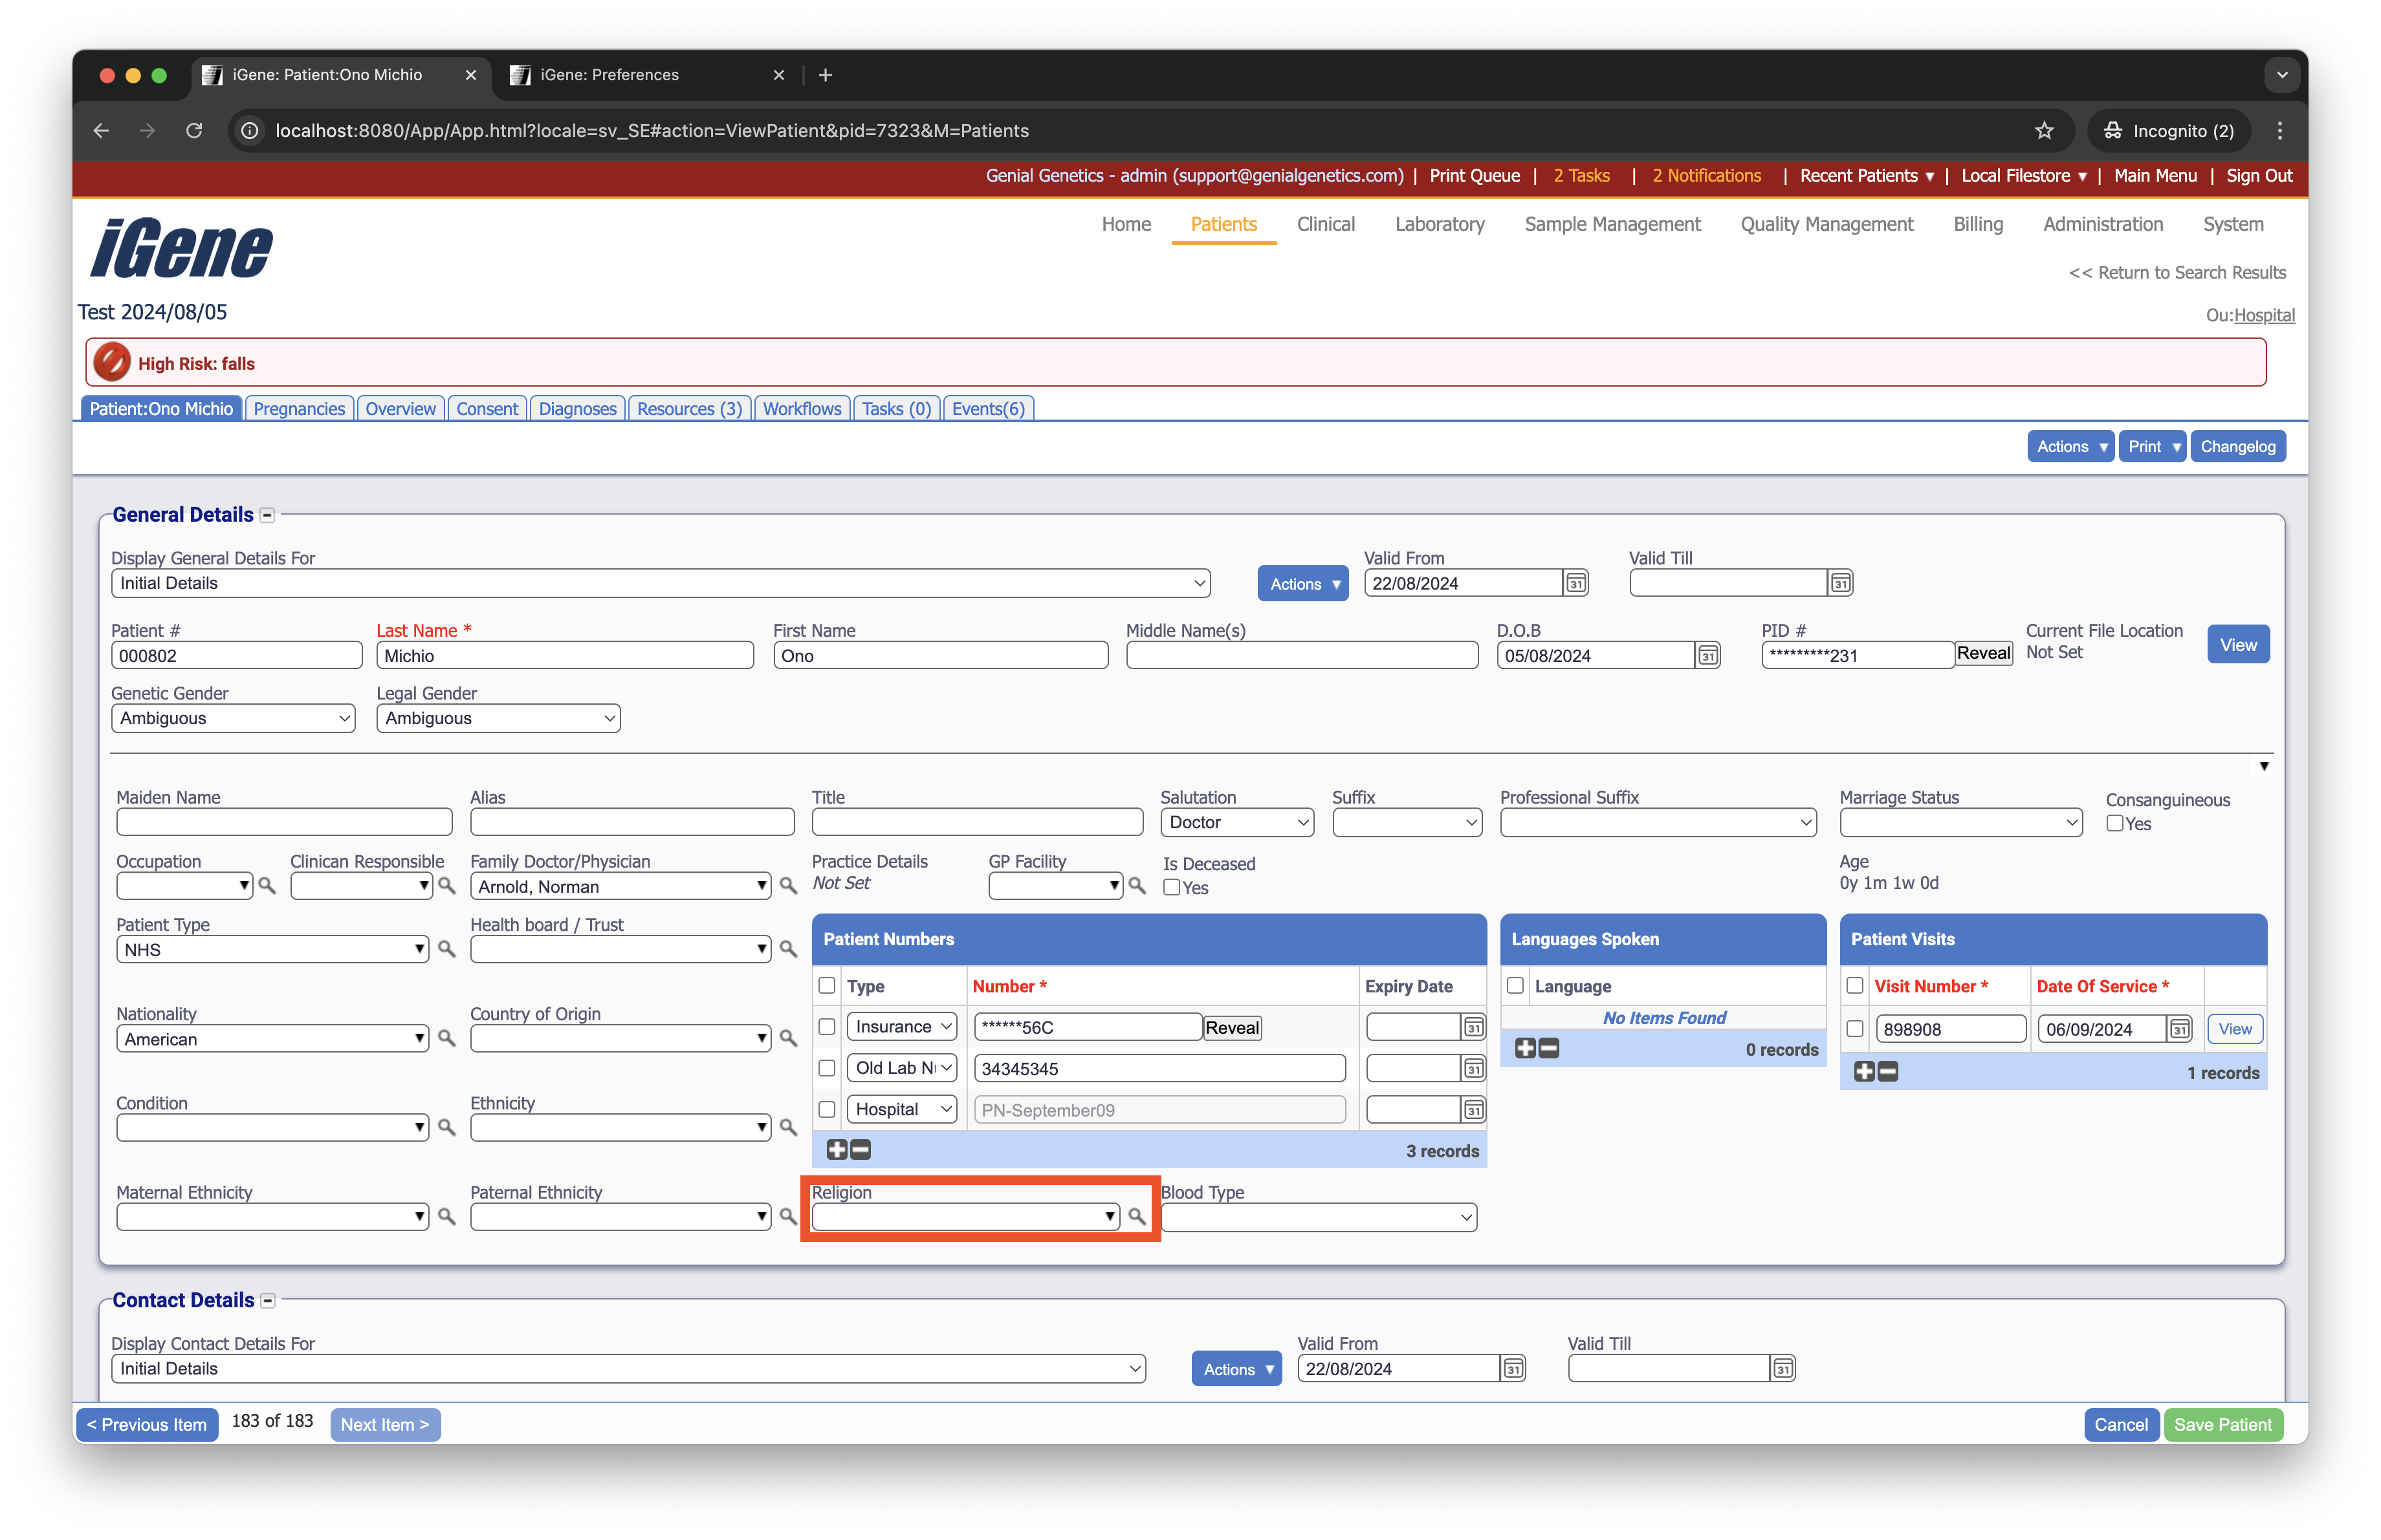
Task: Click Return to Search Results link
Action: click(x=2177, y=273)
